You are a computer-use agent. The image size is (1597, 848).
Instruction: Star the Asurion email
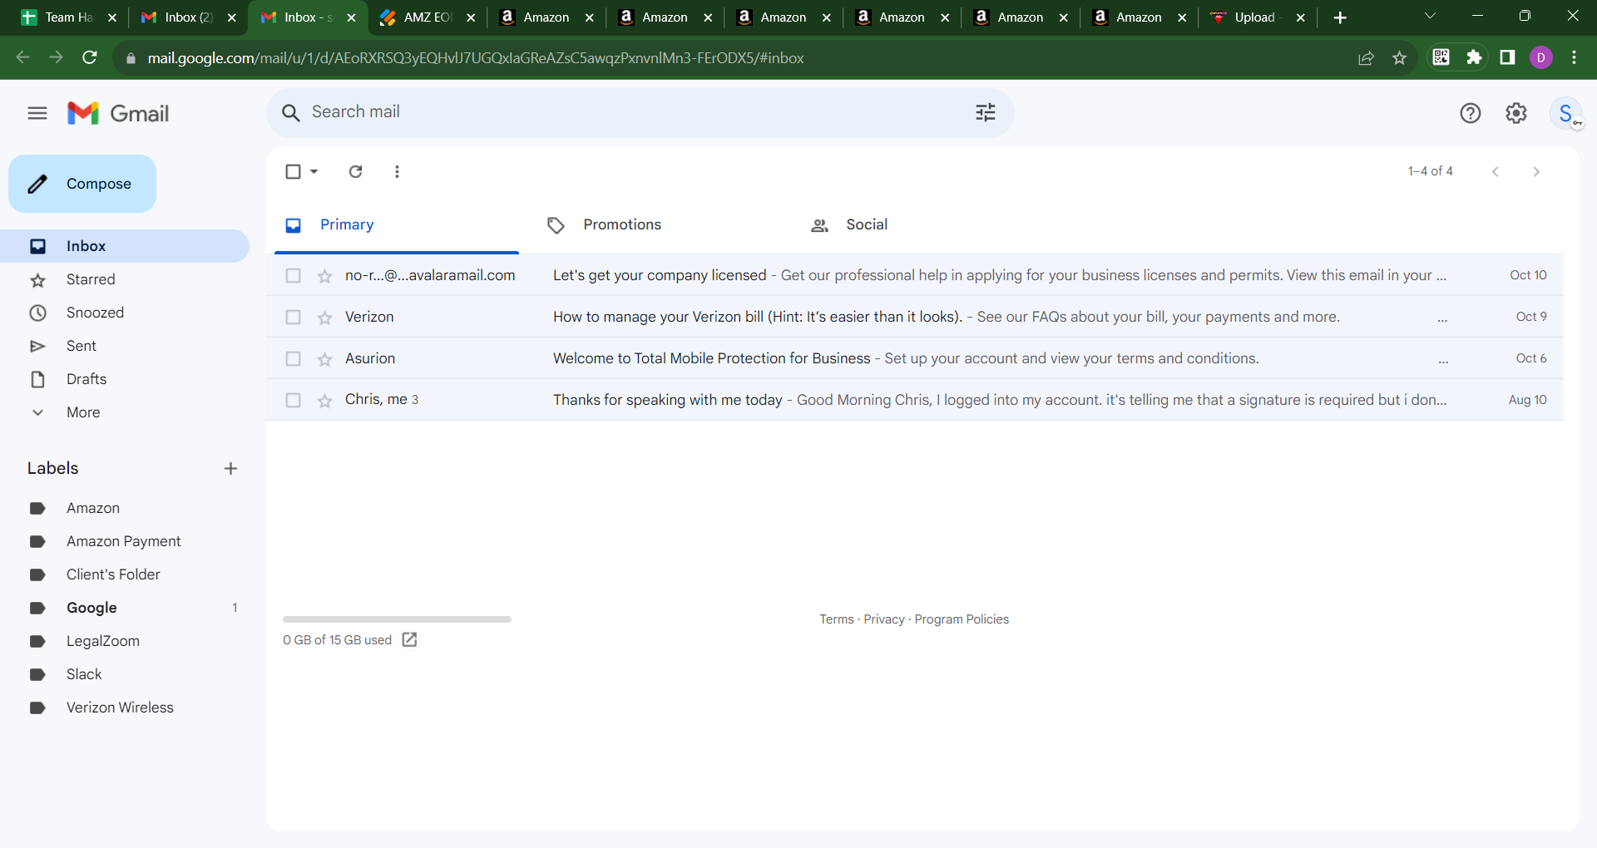coord(324,359)
